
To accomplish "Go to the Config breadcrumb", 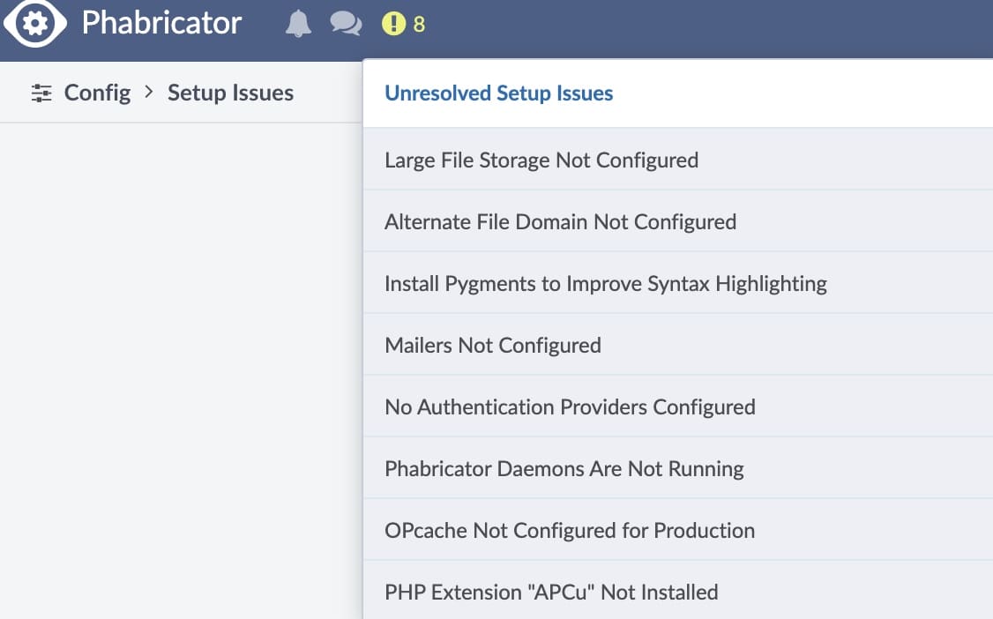I will pos(97,93).
